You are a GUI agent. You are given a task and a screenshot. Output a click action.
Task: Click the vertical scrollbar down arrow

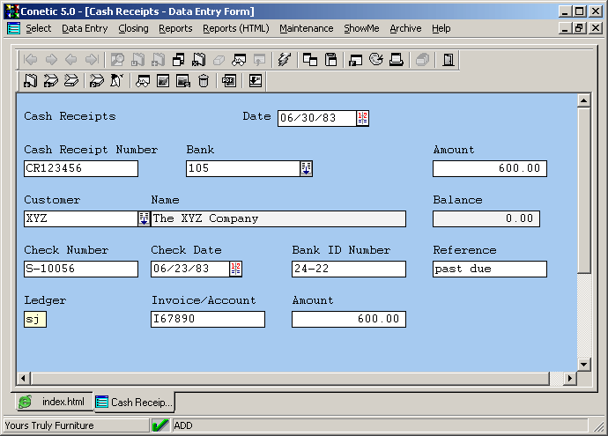point(582,363)
